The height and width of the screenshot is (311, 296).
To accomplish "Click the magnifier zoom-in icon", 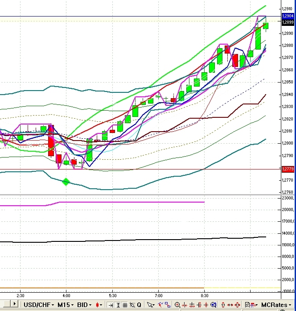I will 177,305.
